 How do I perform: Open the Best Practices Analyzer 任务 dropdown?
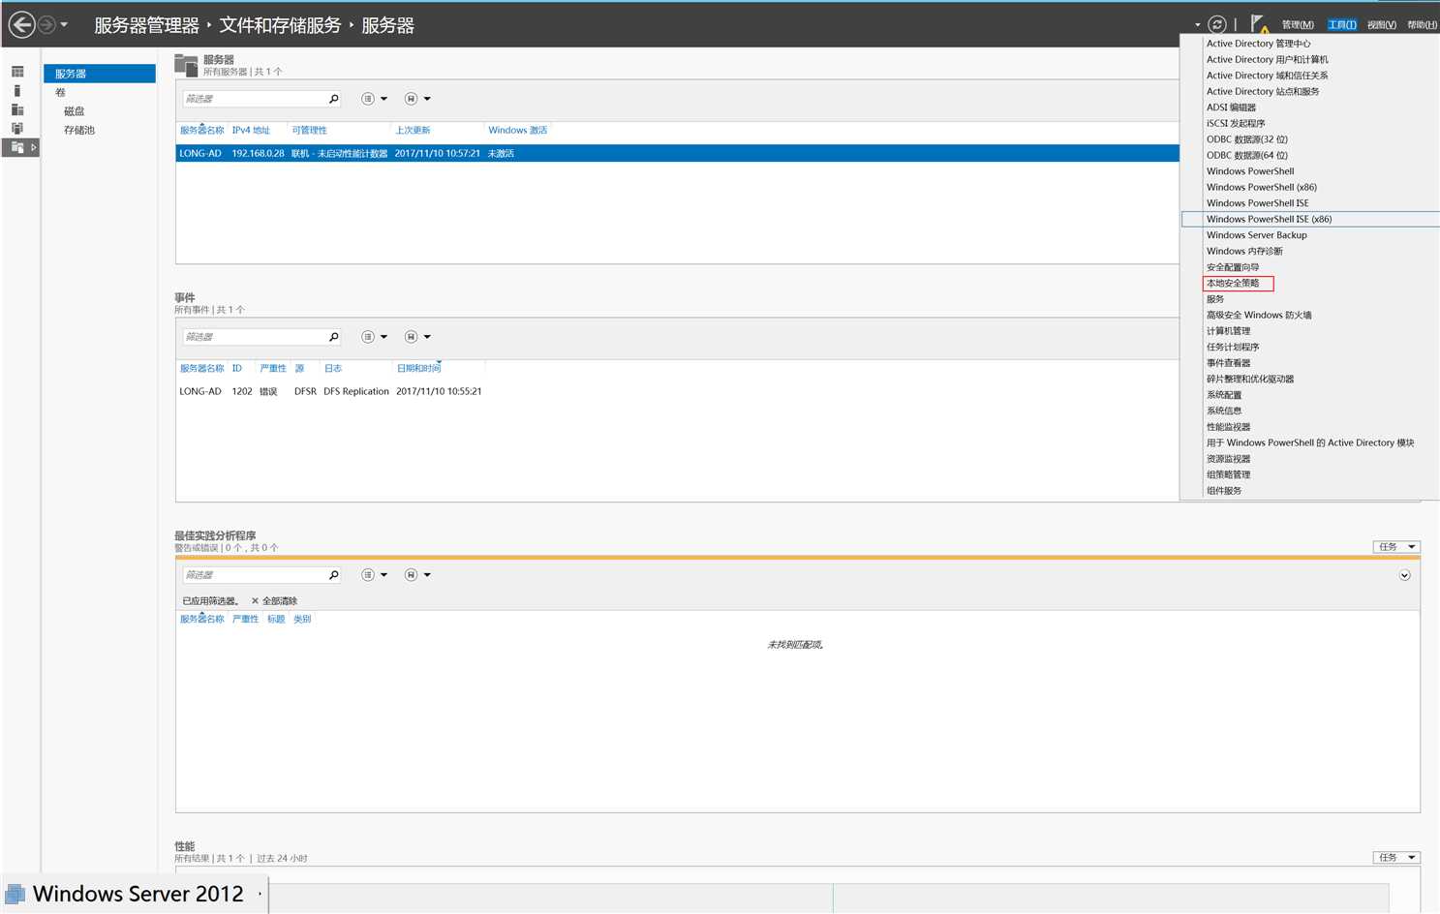tap(1395, 547)
